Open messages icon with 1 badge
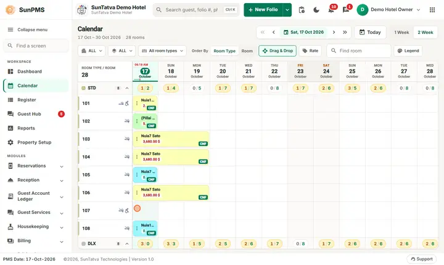Image resolution: width=444 pixels, height=265 pixels. (x=345, y=10)
